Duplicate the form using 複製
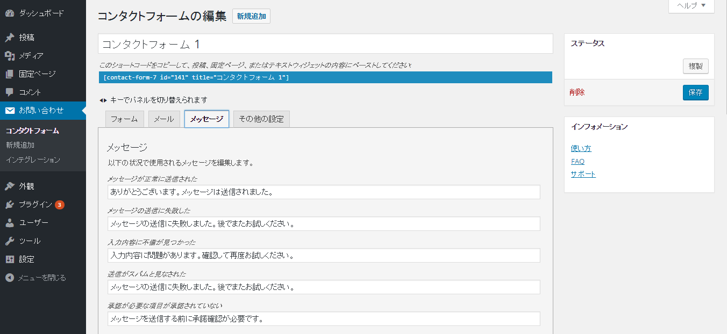Viewport: 727px width, 334px height. (695, 66)
